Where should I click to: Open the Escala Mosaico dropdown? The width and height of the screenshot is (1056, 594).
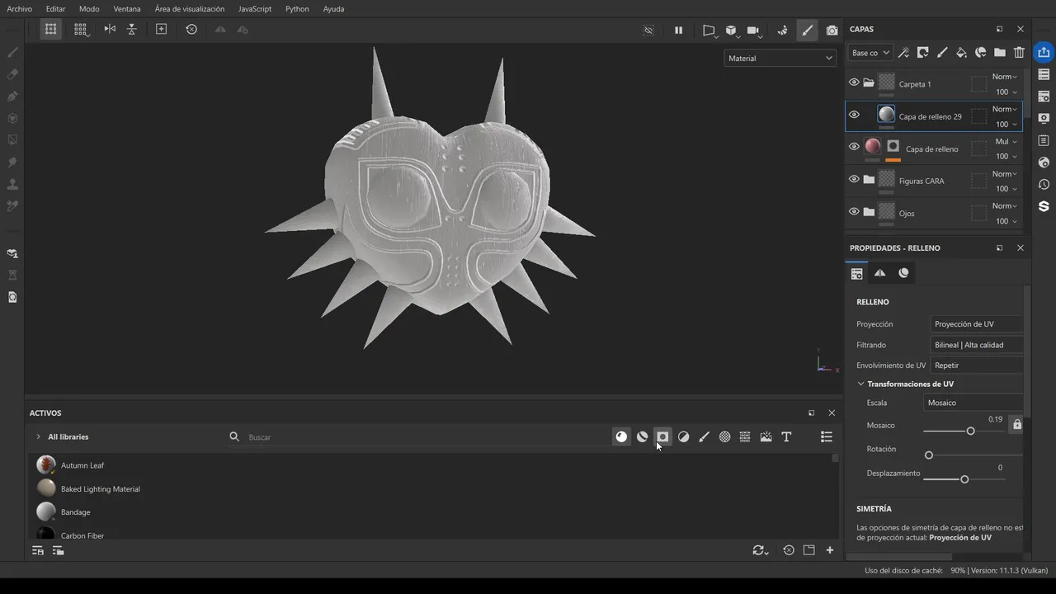(973, 403)
